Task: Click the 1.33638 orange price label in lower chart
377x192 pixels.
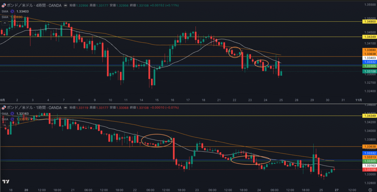Action: click(x=369, y=146)
